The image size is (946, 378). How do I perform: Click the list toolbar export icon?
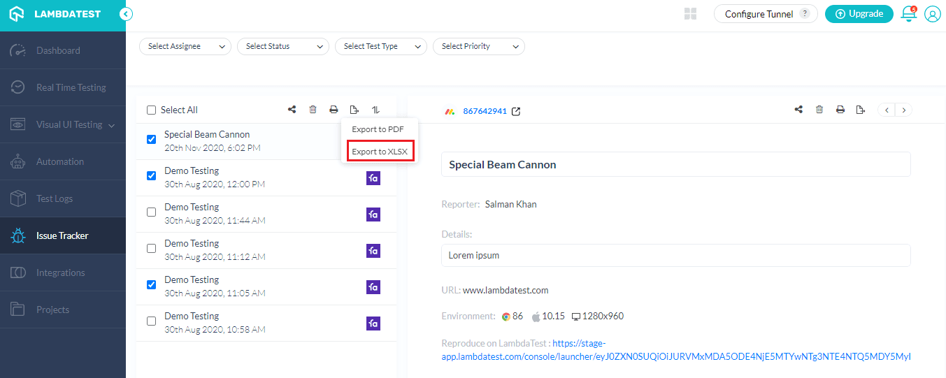point(354,110)
